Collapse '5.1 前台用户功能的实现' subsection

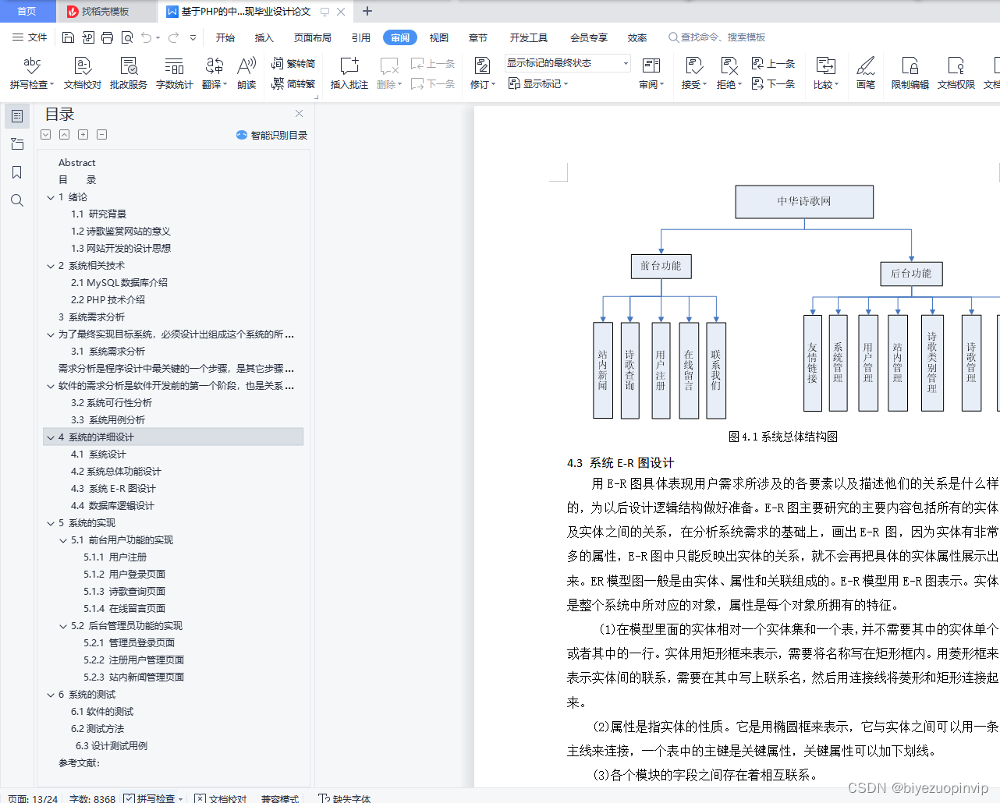tap(63, 540)
